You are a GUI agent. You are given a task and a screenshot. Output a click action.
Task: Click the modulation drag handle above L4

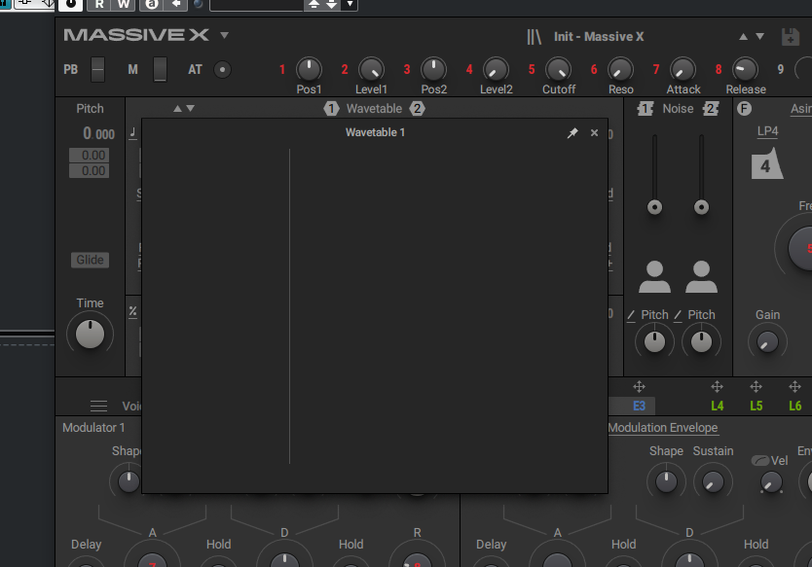click(x=717, y=386)
